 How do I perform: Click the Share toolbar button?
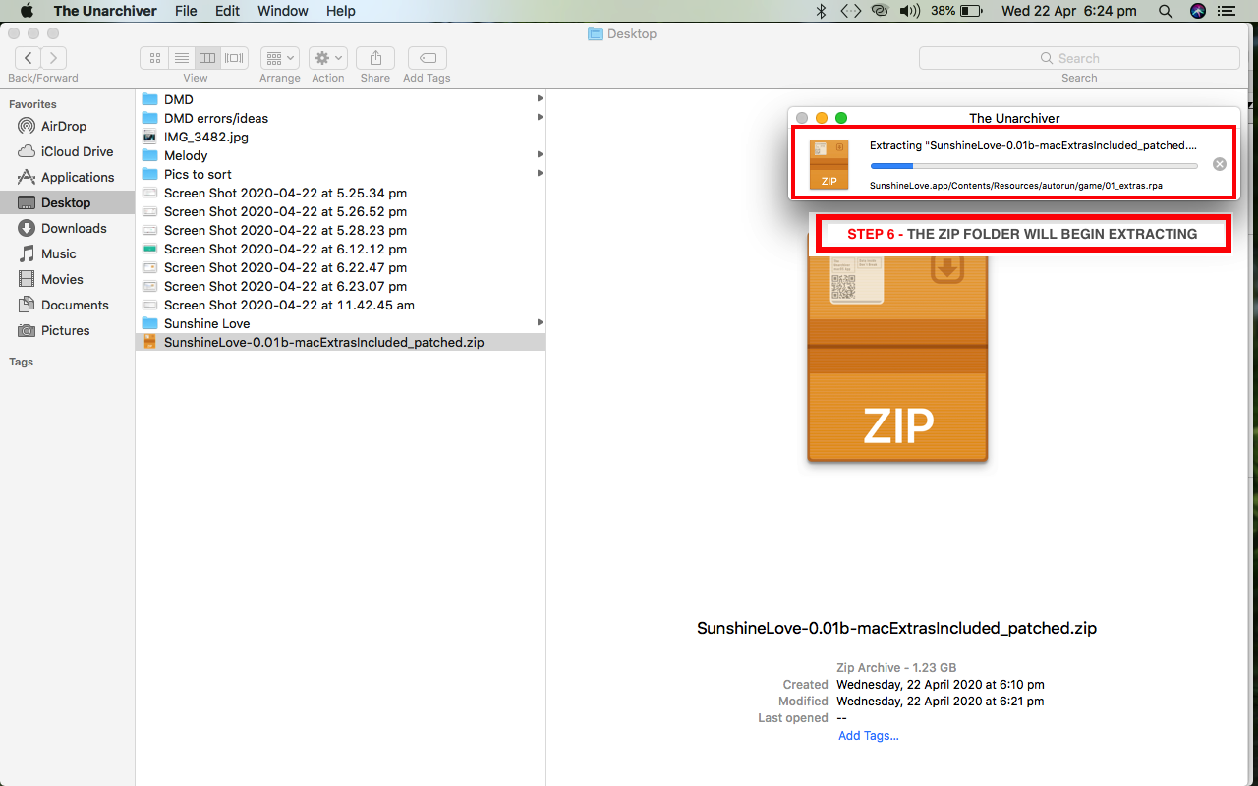coord(375,58)
